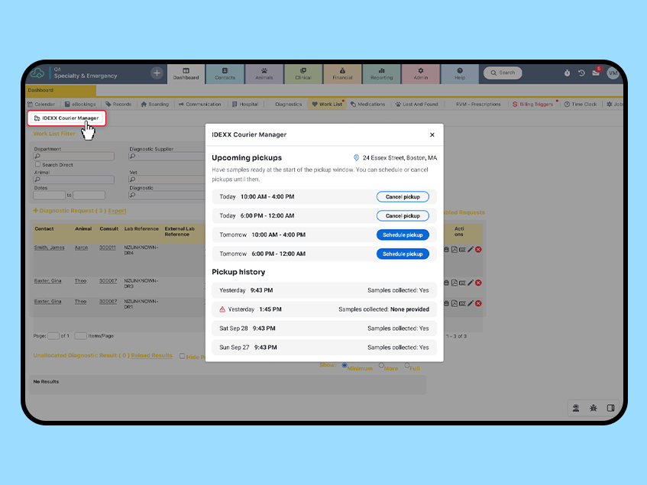This screenshot has height=485, width=647.
Task: Open the Vet search field
Action: 167,179
